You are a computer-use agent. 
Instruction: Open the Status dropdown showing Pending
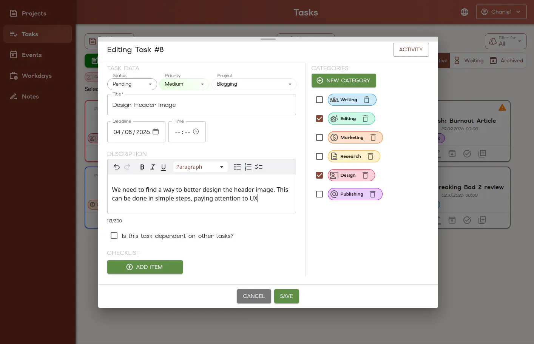(132, 84)
